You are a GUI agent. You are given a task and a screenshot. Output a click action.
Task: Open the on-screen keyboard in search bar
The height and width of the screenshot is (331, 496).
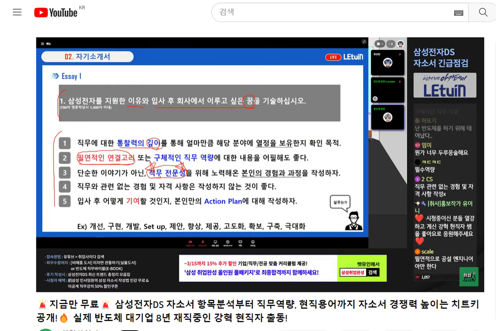point(458,13)
